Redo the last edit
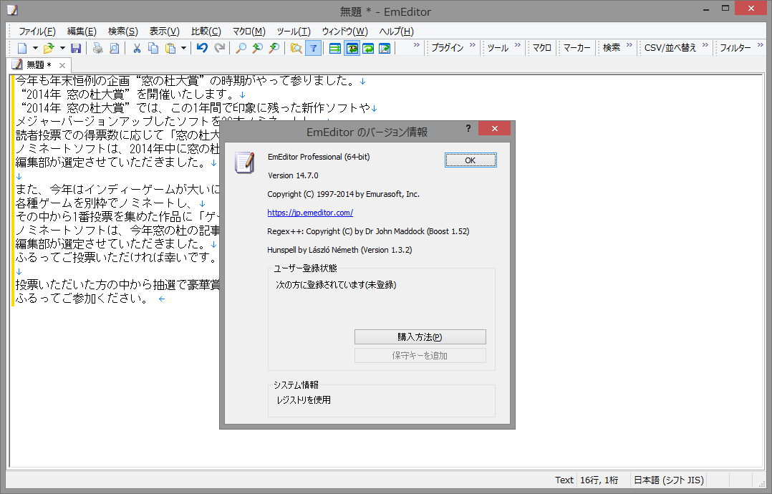 click(220, 48)
